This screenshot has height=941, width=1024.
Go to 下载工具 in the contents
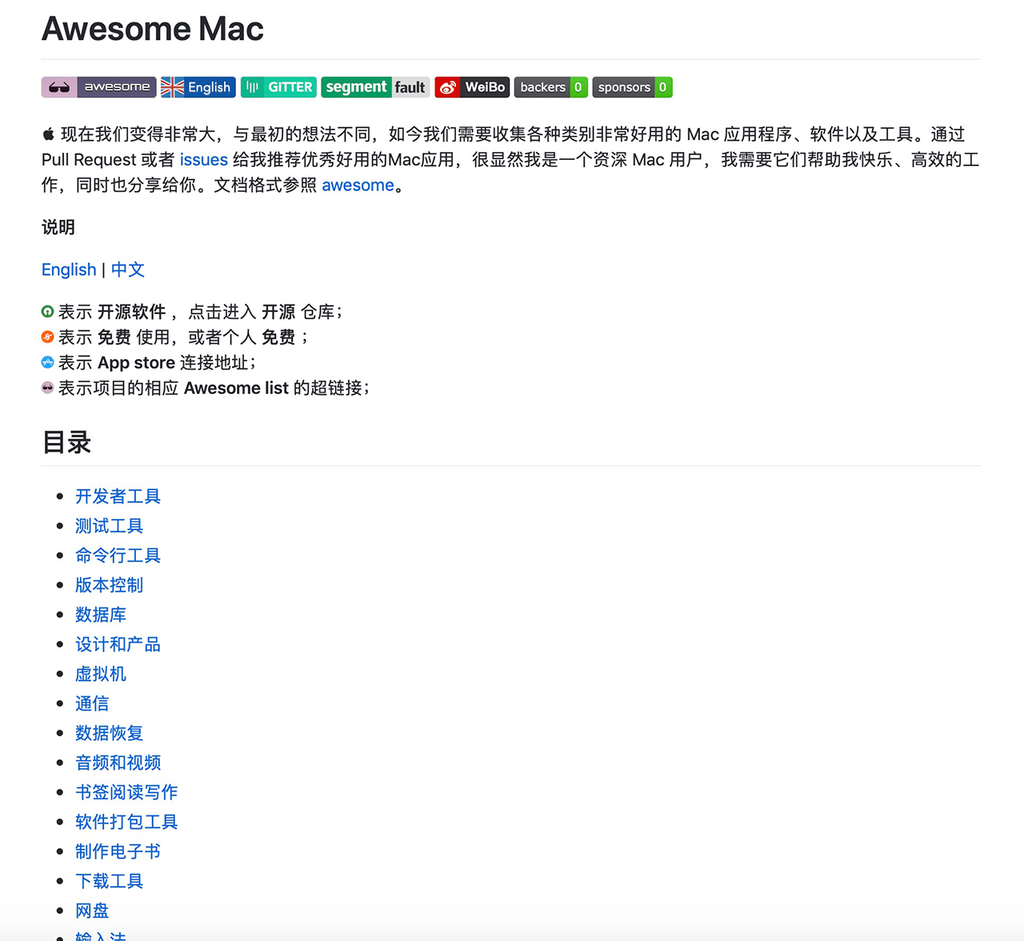(109, 881)
